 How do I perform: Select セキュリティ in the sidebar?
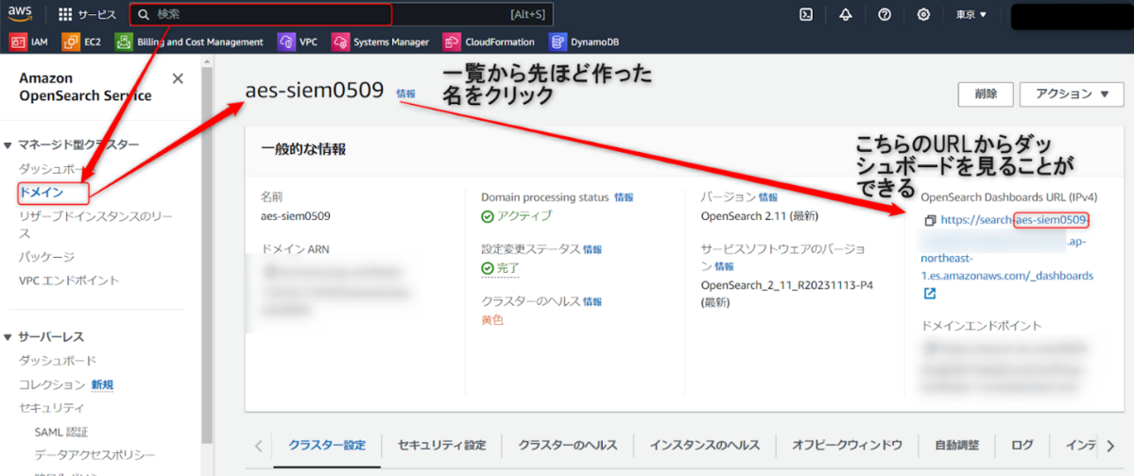tap(51, 408)
